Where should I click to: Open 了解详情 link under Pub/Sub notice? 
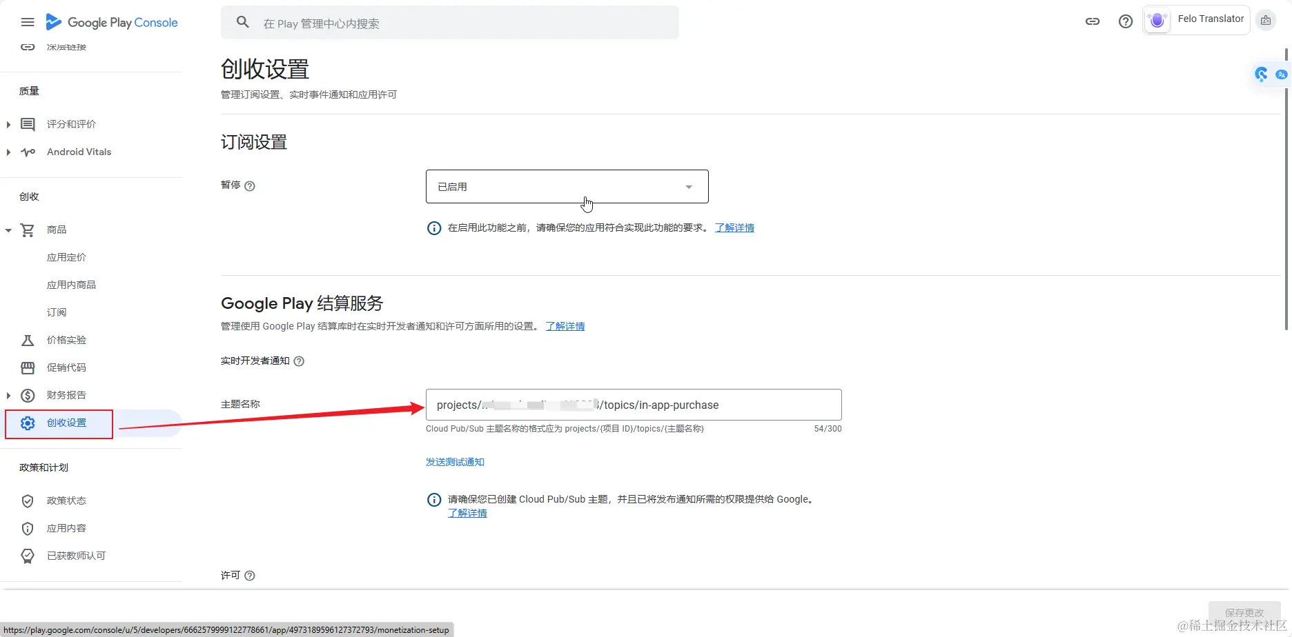pyautogui.click(x=467, y=513)
